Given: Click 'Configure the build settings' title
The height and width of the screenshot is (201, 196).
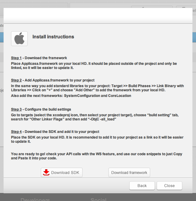Looking at the screenshot, I should point(48,109).
